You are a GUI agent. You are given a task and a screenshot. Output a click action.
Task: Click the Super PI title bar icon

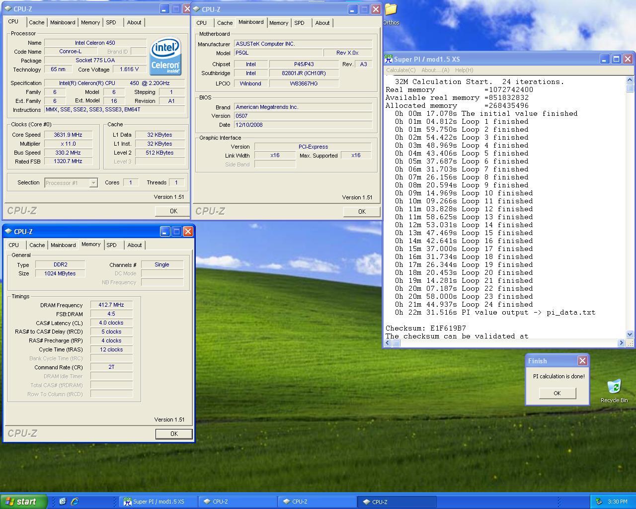pyautogui.click(x=389, y=59)
